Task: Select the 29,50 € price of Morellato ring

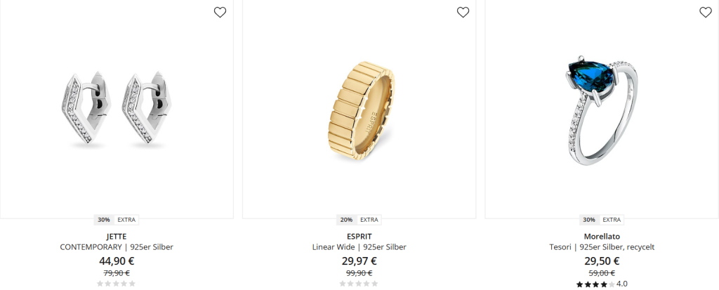Action: coord(602,261)
